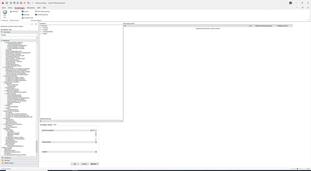Open the calendar quick access icon
This screenshot has height=171, width=311.
pyautogui.click(x=14, y=3)
